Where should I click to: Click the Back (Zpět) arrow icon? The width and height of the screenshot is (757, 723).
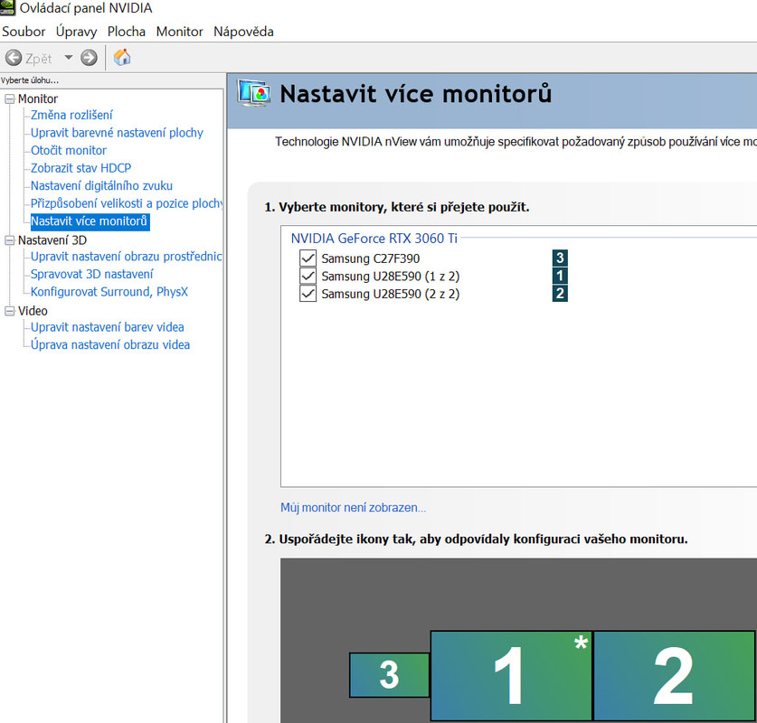click(14, 58)
